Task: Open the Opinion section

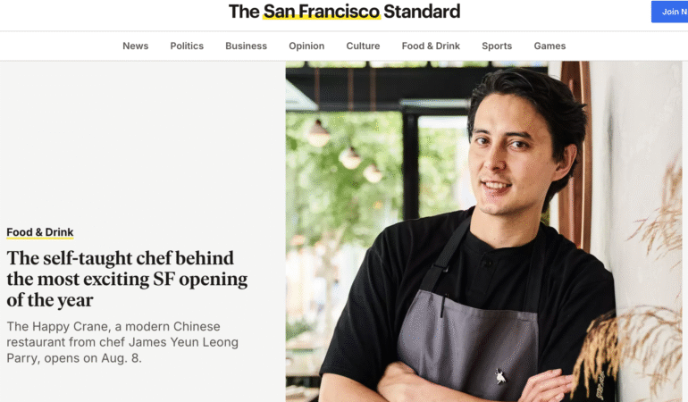Action: [x=306, y=46]
